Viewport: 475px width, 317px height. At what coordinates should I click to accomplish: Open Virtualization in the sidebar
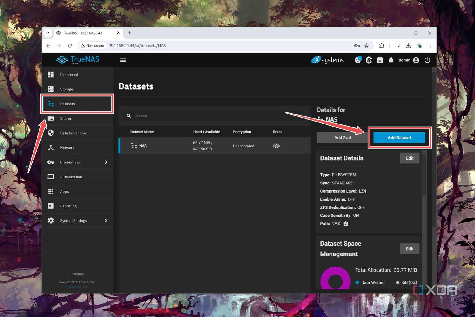pyautogui.click(x=77, y=177)
